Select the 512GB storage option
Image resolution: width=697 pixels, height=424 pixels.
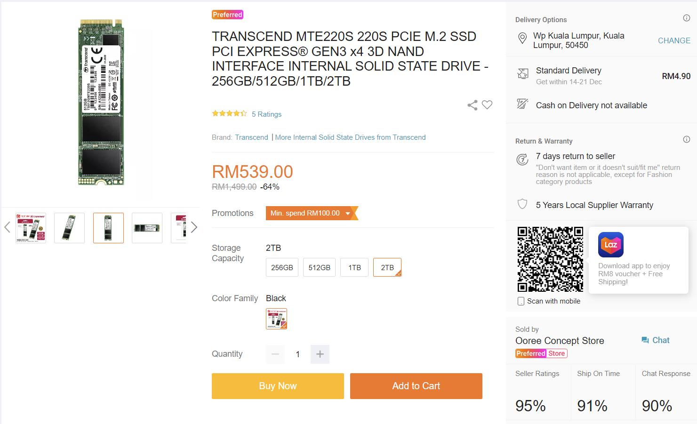click(x=319, y=267)
